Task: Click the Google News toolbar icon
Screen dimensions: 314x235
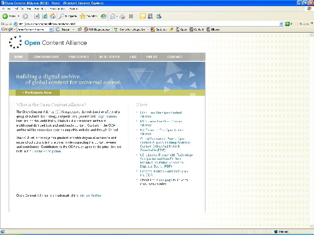Action: tap(79, 30)
